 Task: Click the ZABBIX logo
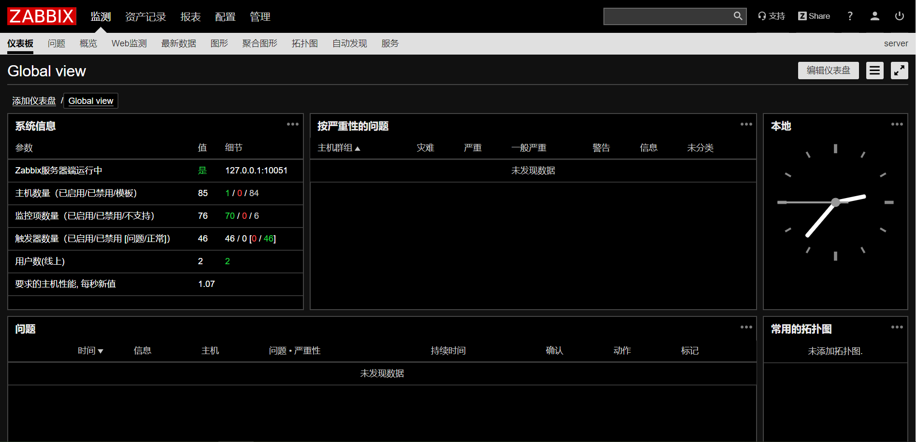(42, 16)
